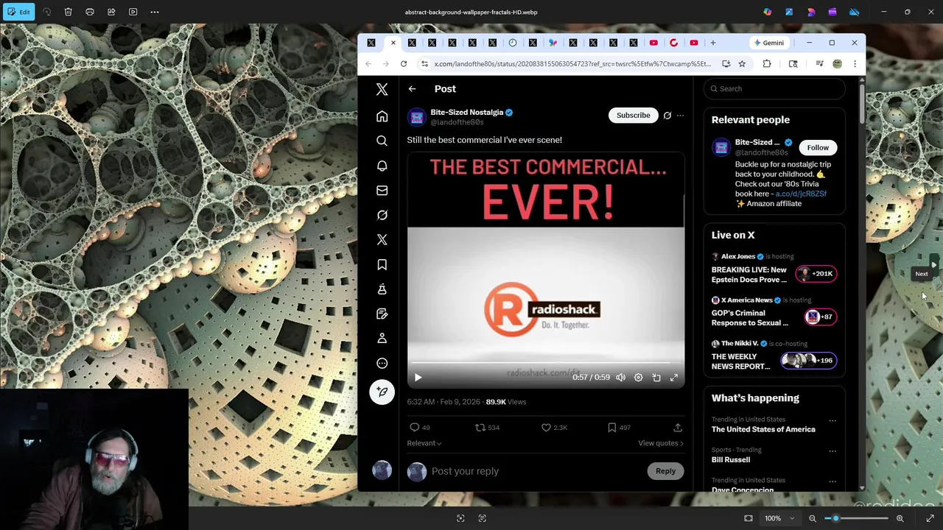Open THE WEEKLY NEWS REPORT live item

(774, 356)
